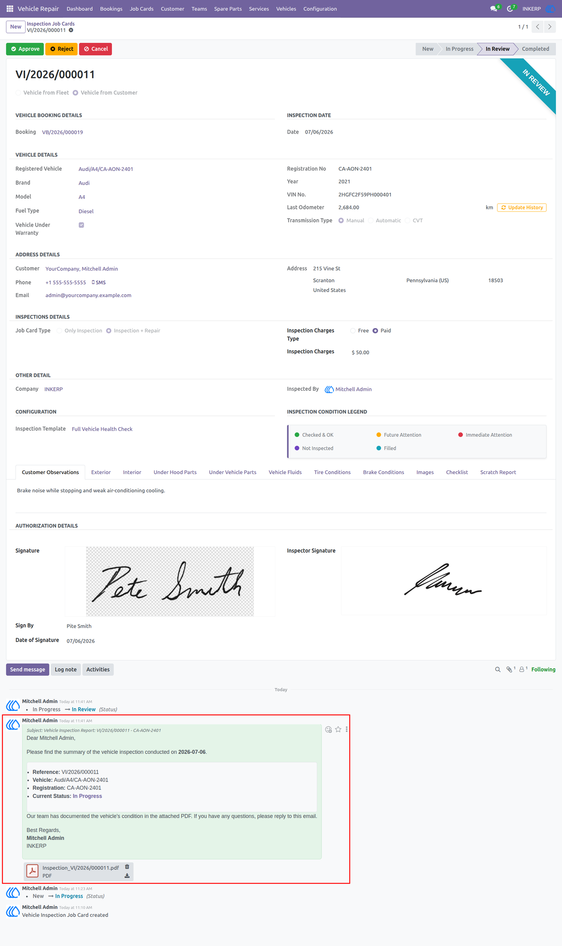The width and height of the screenshot is (562, 946).
Task: Search chatter messages with magnifier icon
Action: (x=497, y=670)
